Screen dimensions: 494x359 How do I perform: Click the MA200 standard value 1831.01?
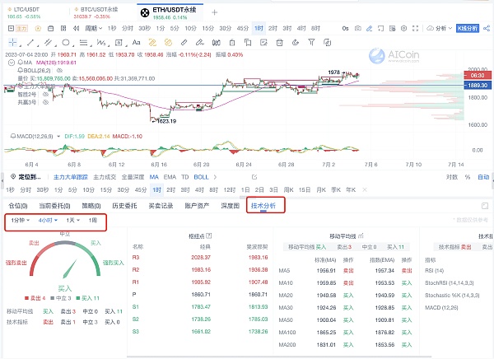point(326,345)
